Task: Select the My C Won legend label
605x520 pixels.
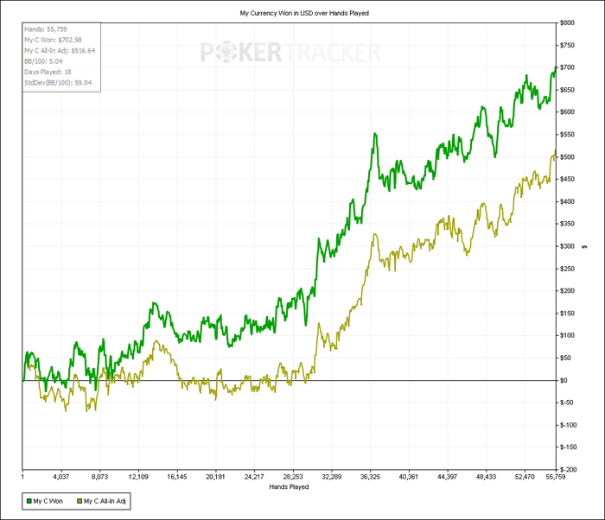Action: [x=48, y=501]
